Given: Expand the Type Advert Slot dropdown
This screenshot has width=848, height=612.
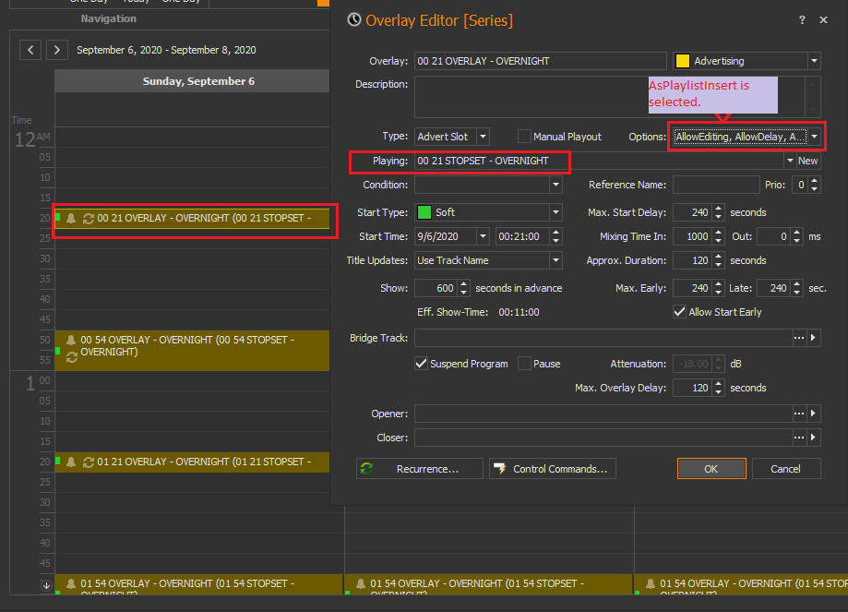Looking at the screenshot, I should tap(484, 137).
